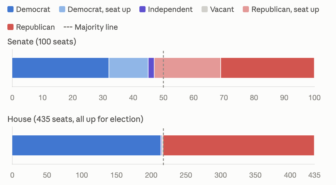The width and height of the screenshot is (336, 185).
Task: Click the Majority line legend label
Action: pos(96,27)
